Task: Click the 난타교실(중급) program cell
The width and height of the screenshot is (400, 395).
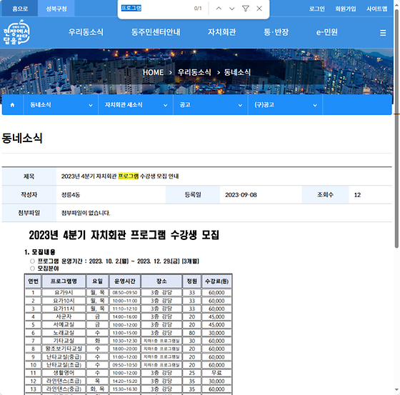Action: (64, 356)
